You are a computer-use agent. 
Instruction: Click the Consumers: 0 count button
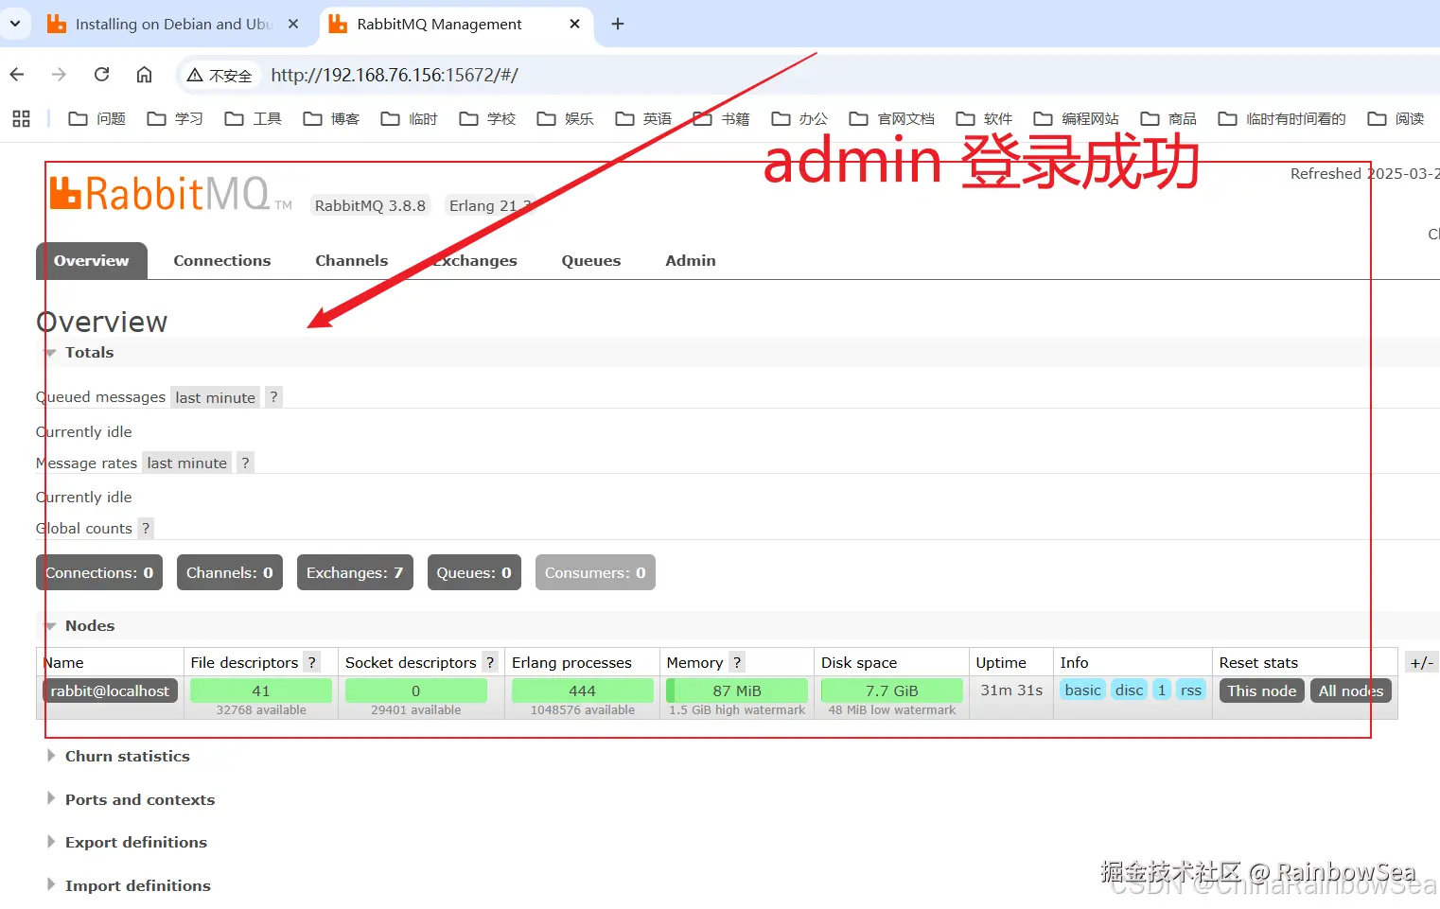click(595, 572)
